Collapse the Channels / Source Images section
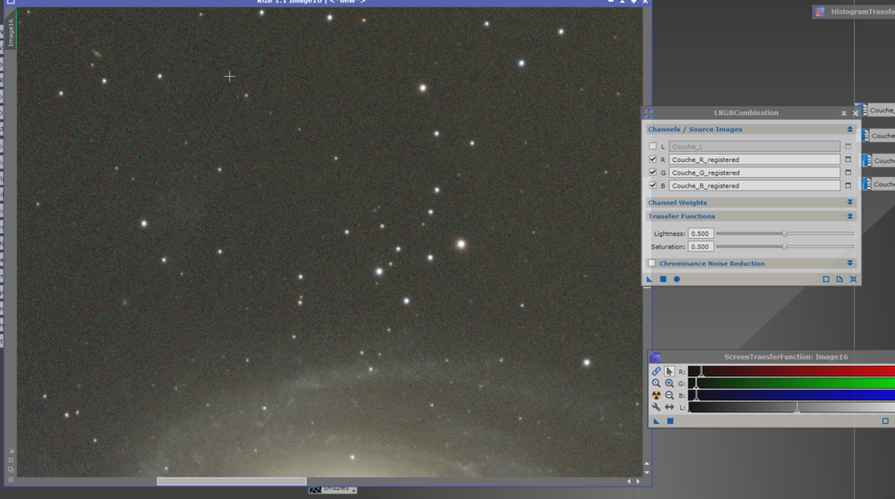 click(x=850, y=130)
